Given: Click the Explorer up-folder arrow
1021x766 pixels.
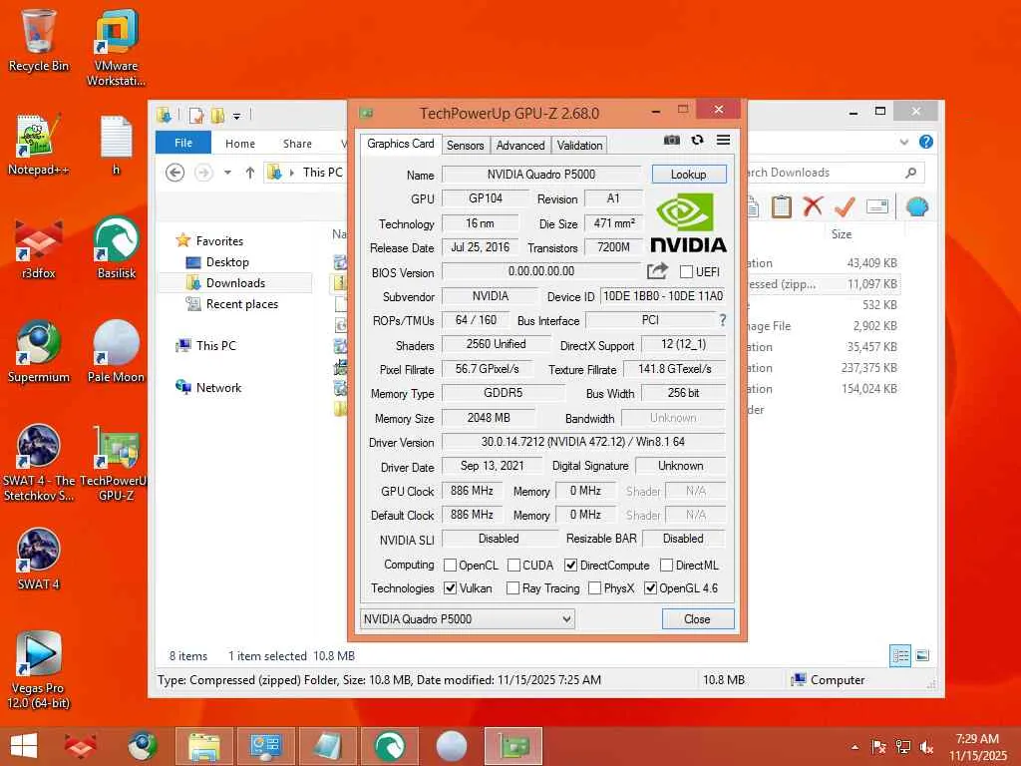Looking at the screenshot, I should (250, 173).
